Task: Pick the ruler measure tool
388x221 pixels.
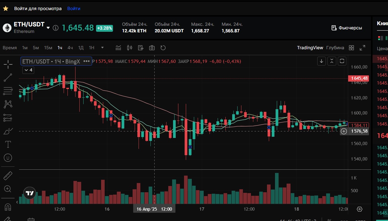Action: 8,176
